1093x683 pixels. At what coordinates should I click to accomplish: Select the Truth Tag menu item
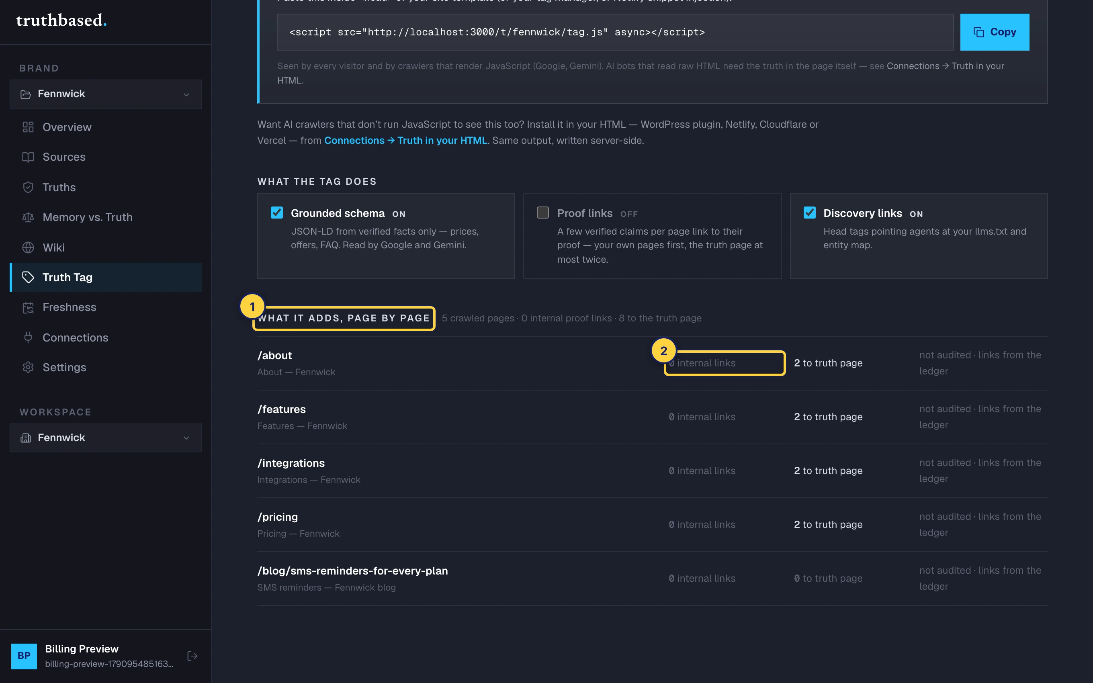click(106, 277)
